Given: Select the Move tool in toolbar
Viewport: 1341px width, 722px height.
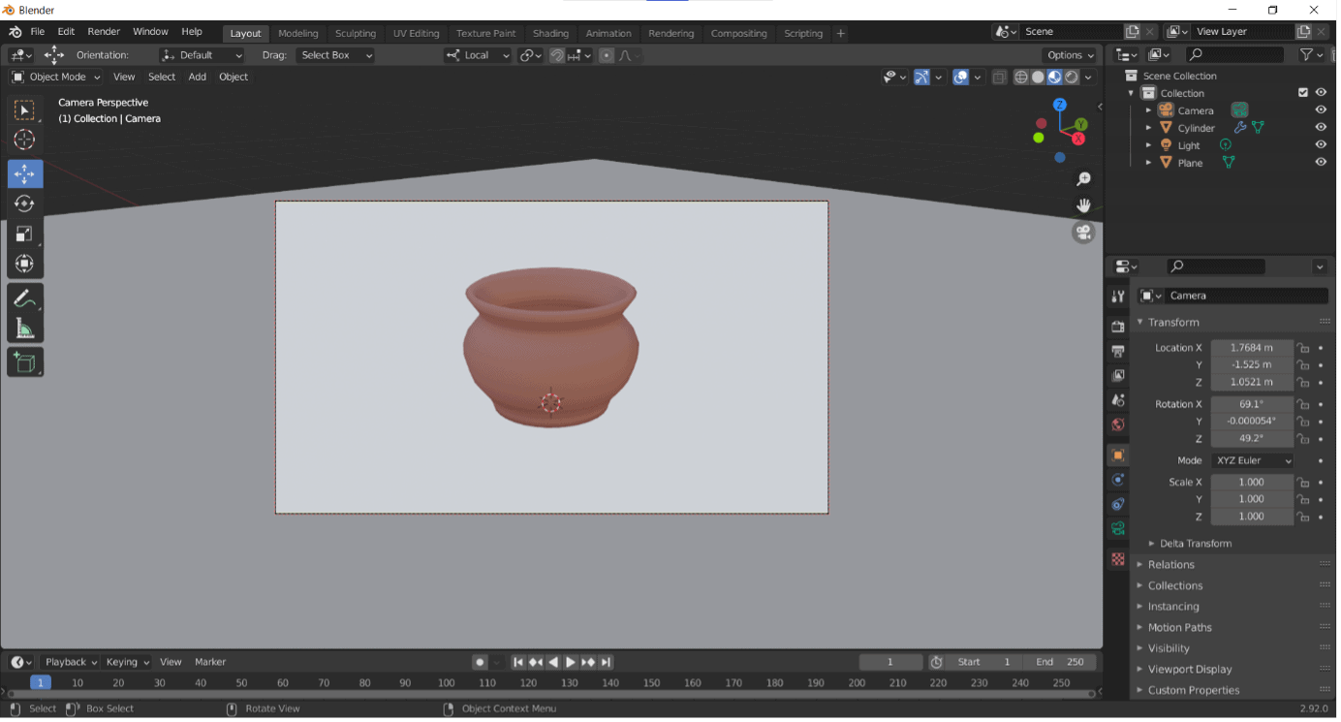Looking at the screenshot, I should (25, 174).
